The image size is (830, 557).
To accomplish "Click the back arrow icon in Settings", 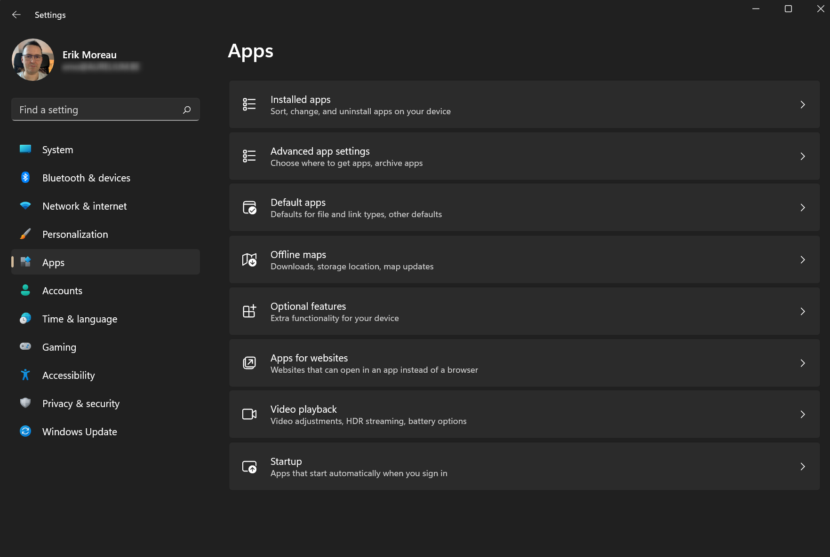I will [x=16, y=15].
